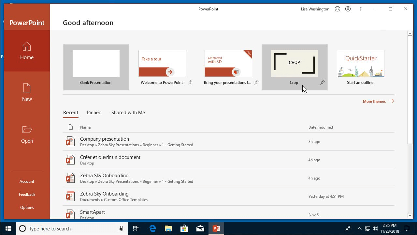Open the Créer et ouvrir un document file
The width and height of the screenshot is (417, 235).
[110, 157]
